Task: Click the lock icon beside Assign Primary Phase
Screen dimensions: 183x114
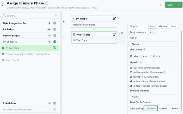Action: [x=47, y=3]
